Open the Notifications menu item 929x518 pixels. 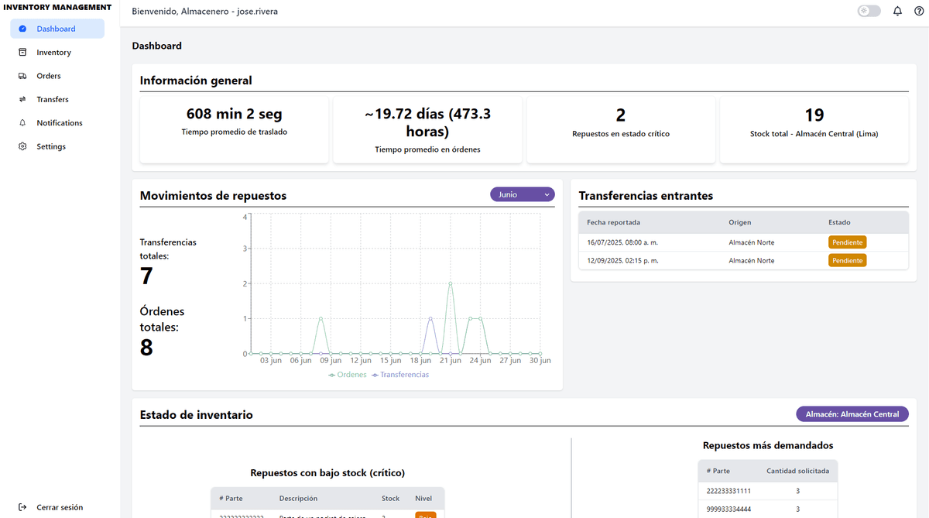click(57, 123)
